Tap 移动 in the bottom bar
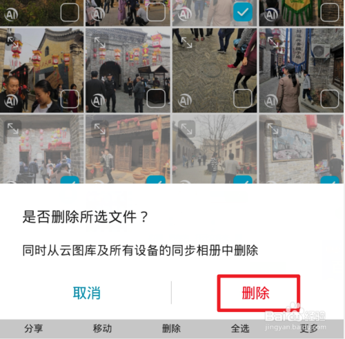This screenshot has width=345, height=339. [102, 329]
